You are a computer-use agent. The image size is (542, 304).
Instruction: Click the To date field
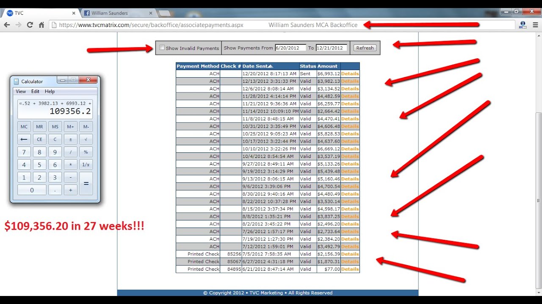[332, 48]
